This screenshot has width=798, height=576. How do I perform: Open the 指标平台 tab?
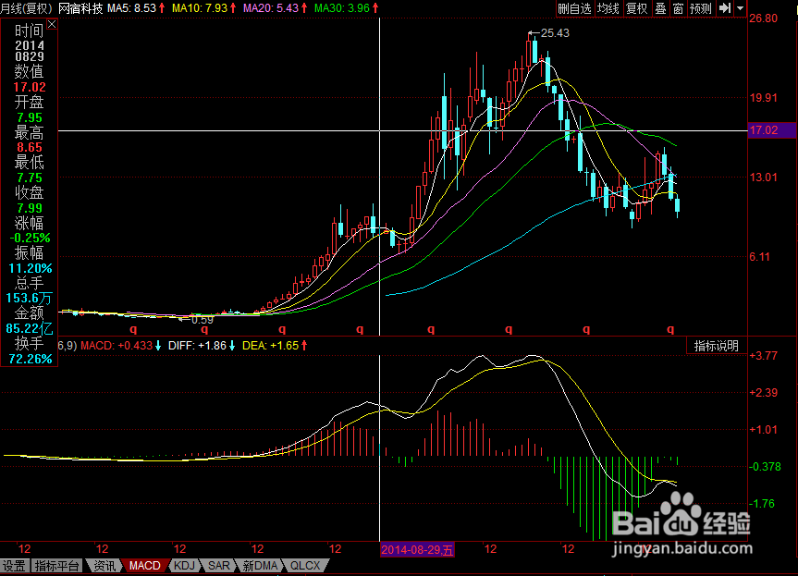point(57,565)
